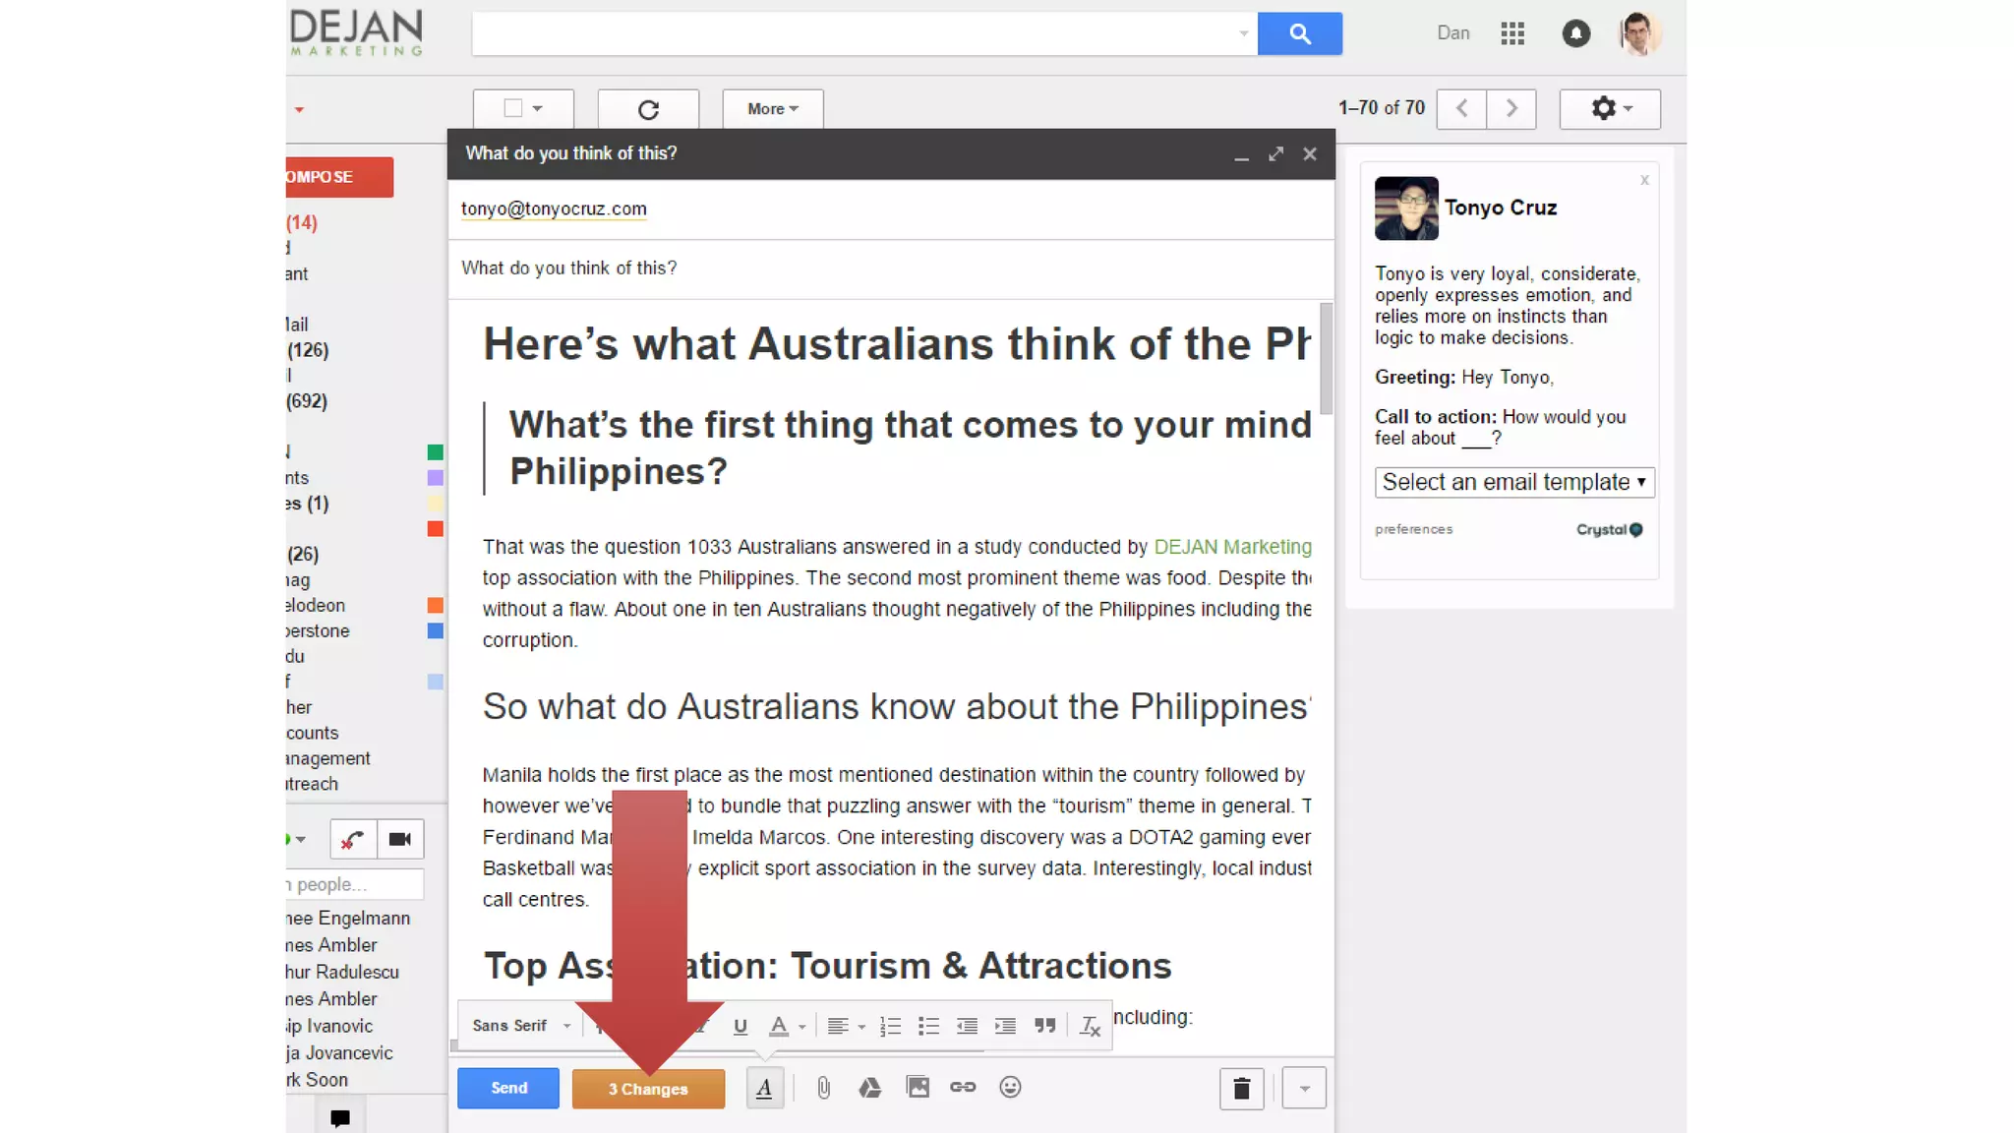Open the select-all dropdown arrow
The image size is (2014, 1133).
click(538, 109)
